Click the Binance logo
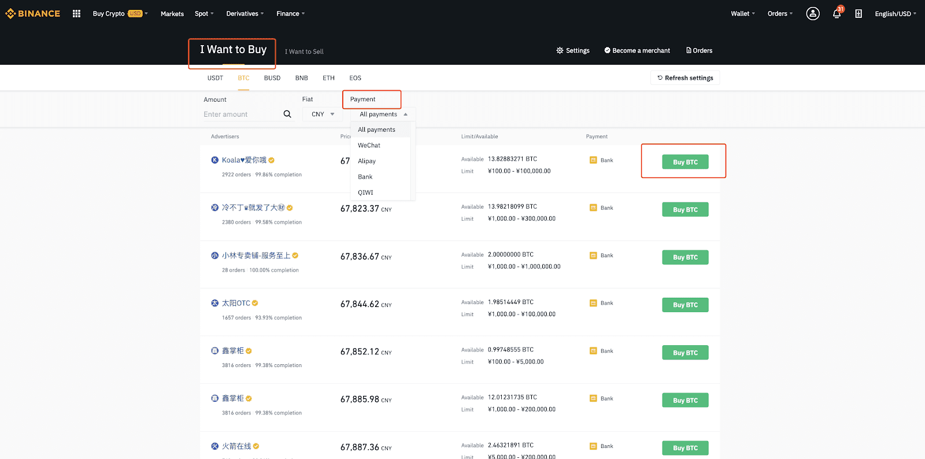Image resolution: width=925 pixels, height=459 pixels. 33,13
